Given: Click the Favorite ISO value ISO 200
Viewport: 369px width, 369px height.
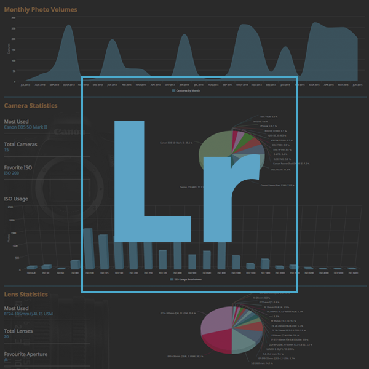Looking at the screenshot, I should pyautogui.click(x=12, y=173).
